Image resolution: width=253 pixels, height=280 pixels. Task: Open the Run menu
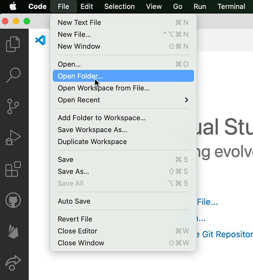click(200, 7)
